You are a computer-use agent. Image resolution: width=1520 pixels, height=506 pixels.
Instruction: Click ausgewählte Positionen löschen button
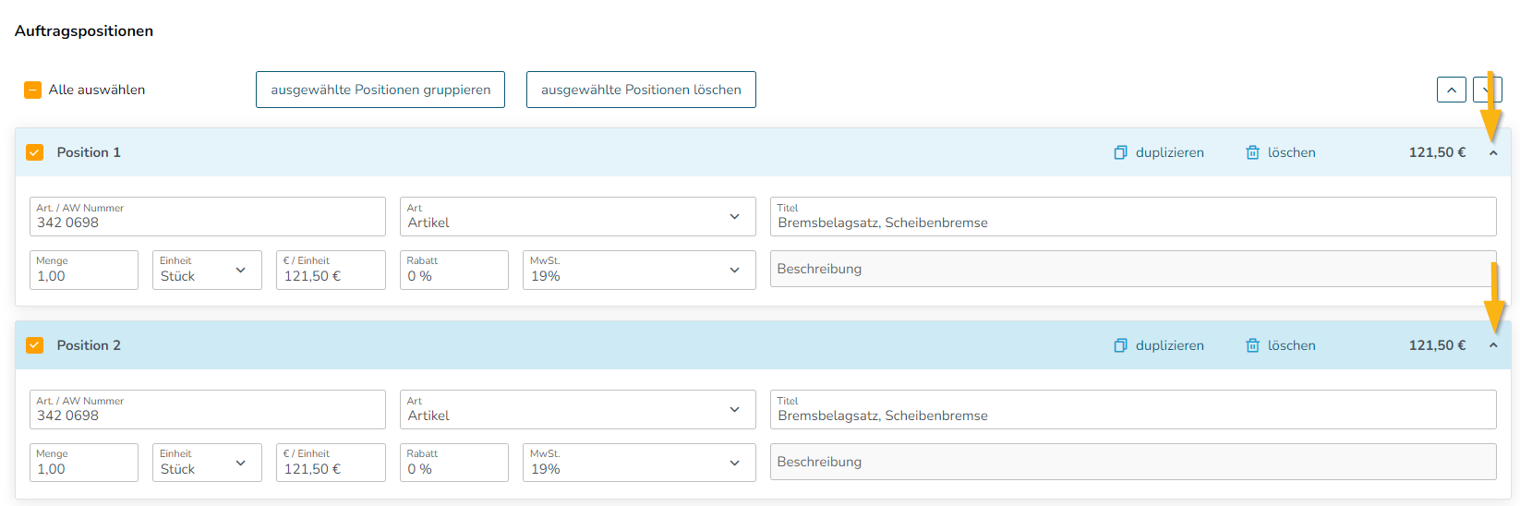(641, 90)
